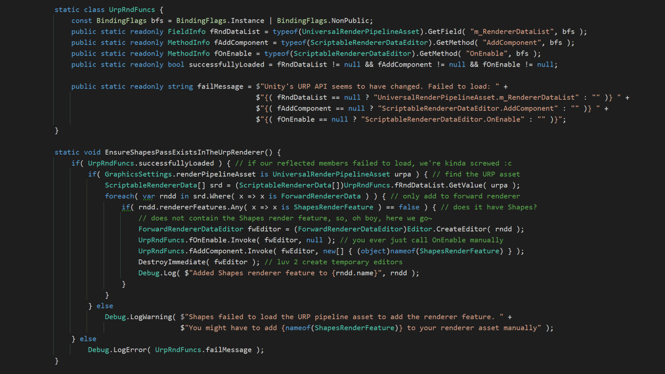Click Debug.LogWarning call
Screen dimensions: 665x374
tap(138, 317)
